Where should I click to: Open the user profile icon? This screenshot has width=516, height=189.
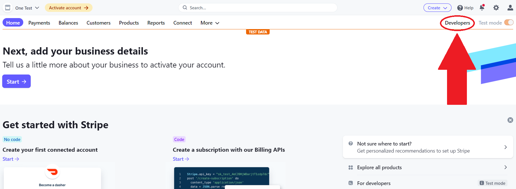click(x=510, y=8)
